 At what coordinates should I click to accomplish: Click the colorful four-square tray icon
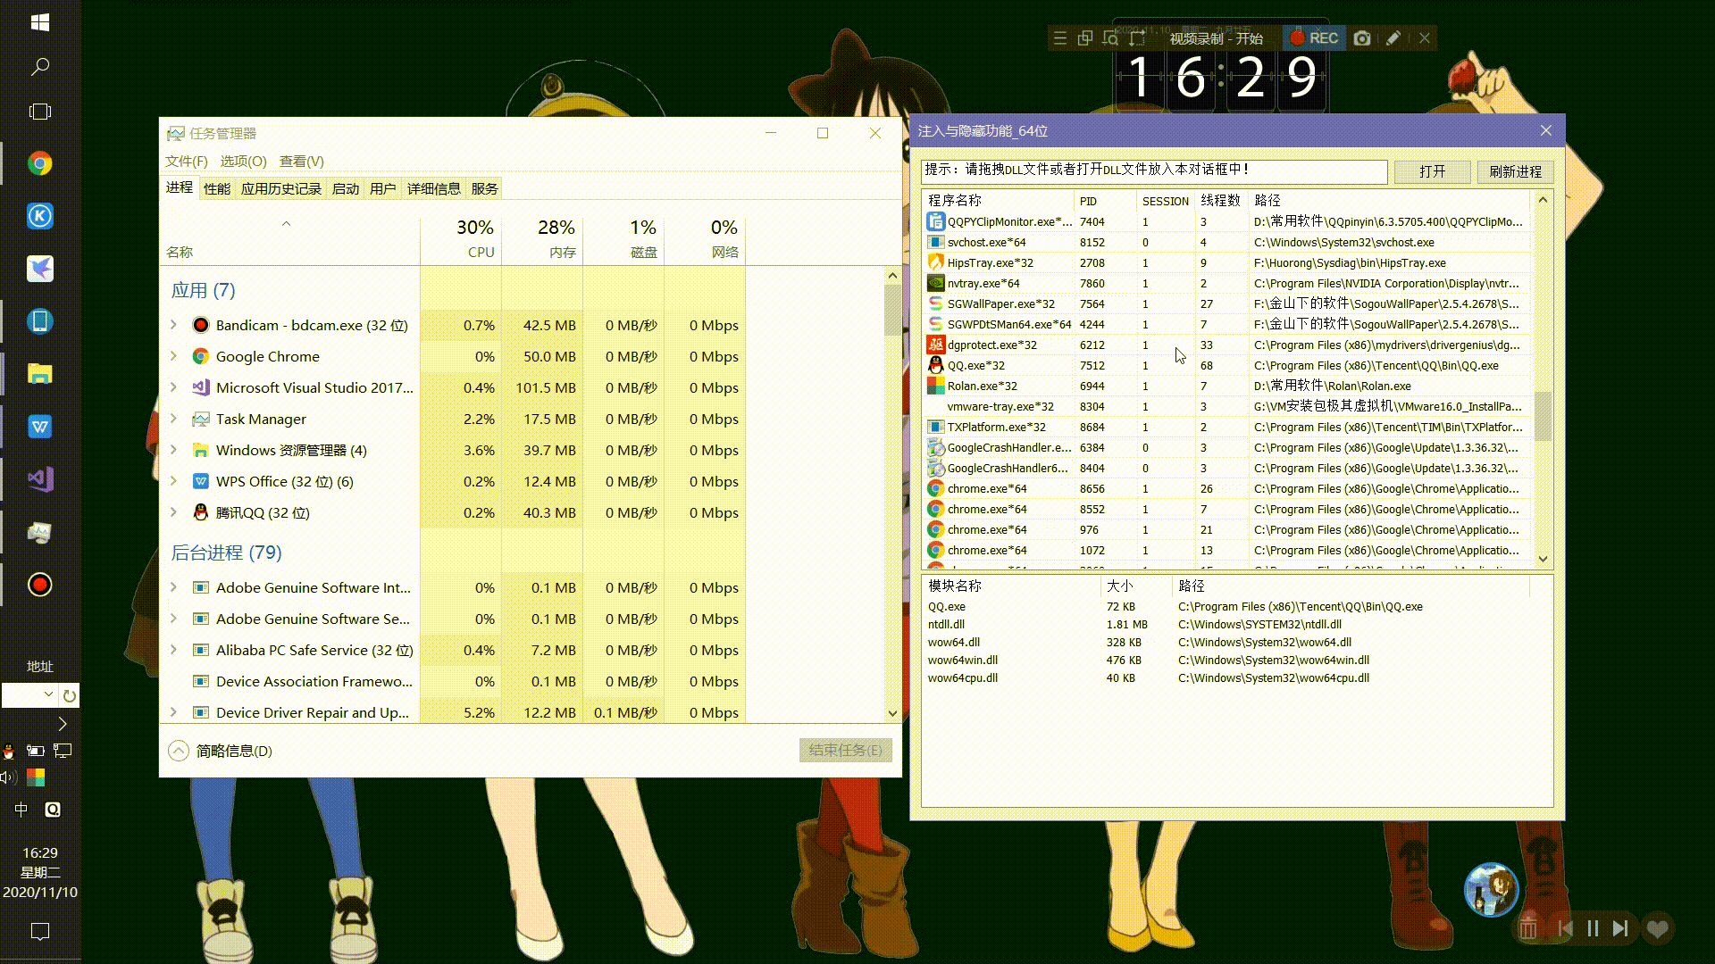click(36, 777)
